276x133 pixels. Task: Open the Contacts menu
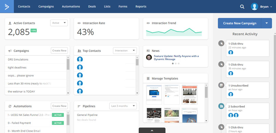coord(24,6)
